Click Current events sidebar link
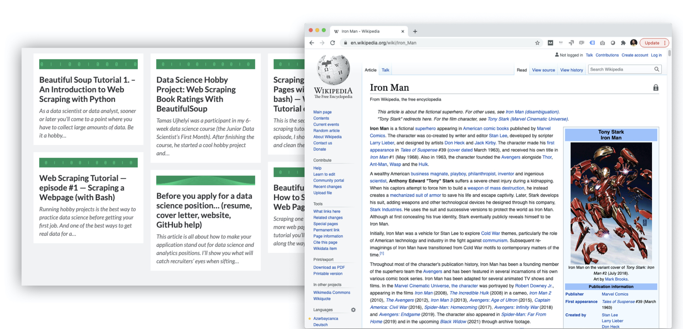Image resolution: width=683 pixels, height=329 pixels. [x=326, y=125]
